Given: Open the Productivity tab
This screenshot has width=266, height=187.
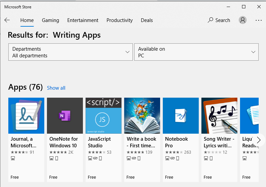Looking at the screenshot, I should [120, 20].
